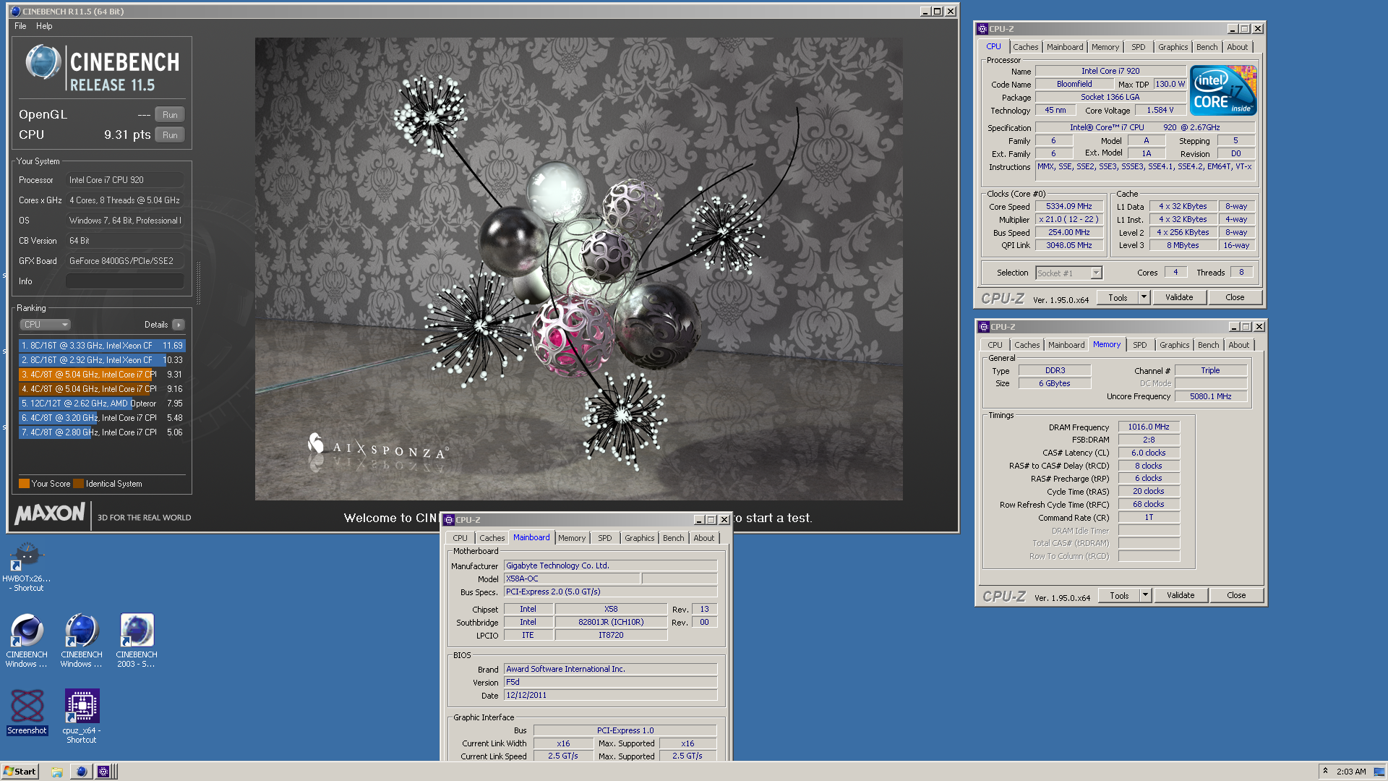Switch to CPU tab in Mainboard CPU-Z window
The width and height of the screenshot is (1388, 781).
[460, 538]
